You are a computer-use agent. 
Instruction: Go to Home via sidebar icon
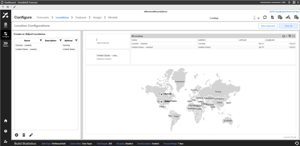5,121
